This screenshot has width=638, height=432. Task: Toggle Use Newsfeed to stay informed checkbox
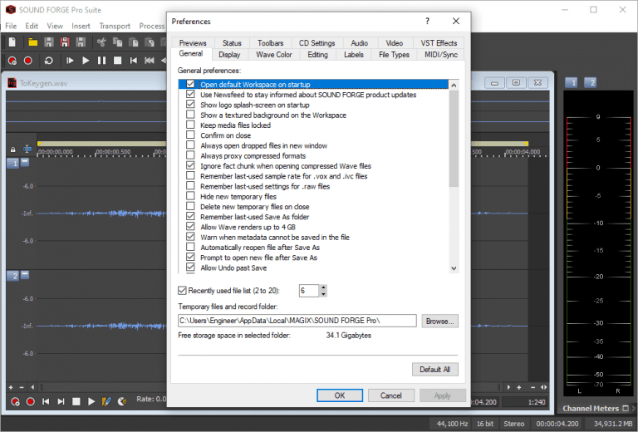pyautogui.click(x=190, y=94)
